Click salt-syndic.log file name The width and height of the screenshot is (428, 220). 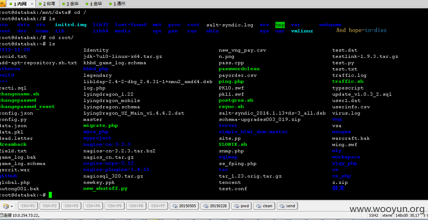(230, 25)
